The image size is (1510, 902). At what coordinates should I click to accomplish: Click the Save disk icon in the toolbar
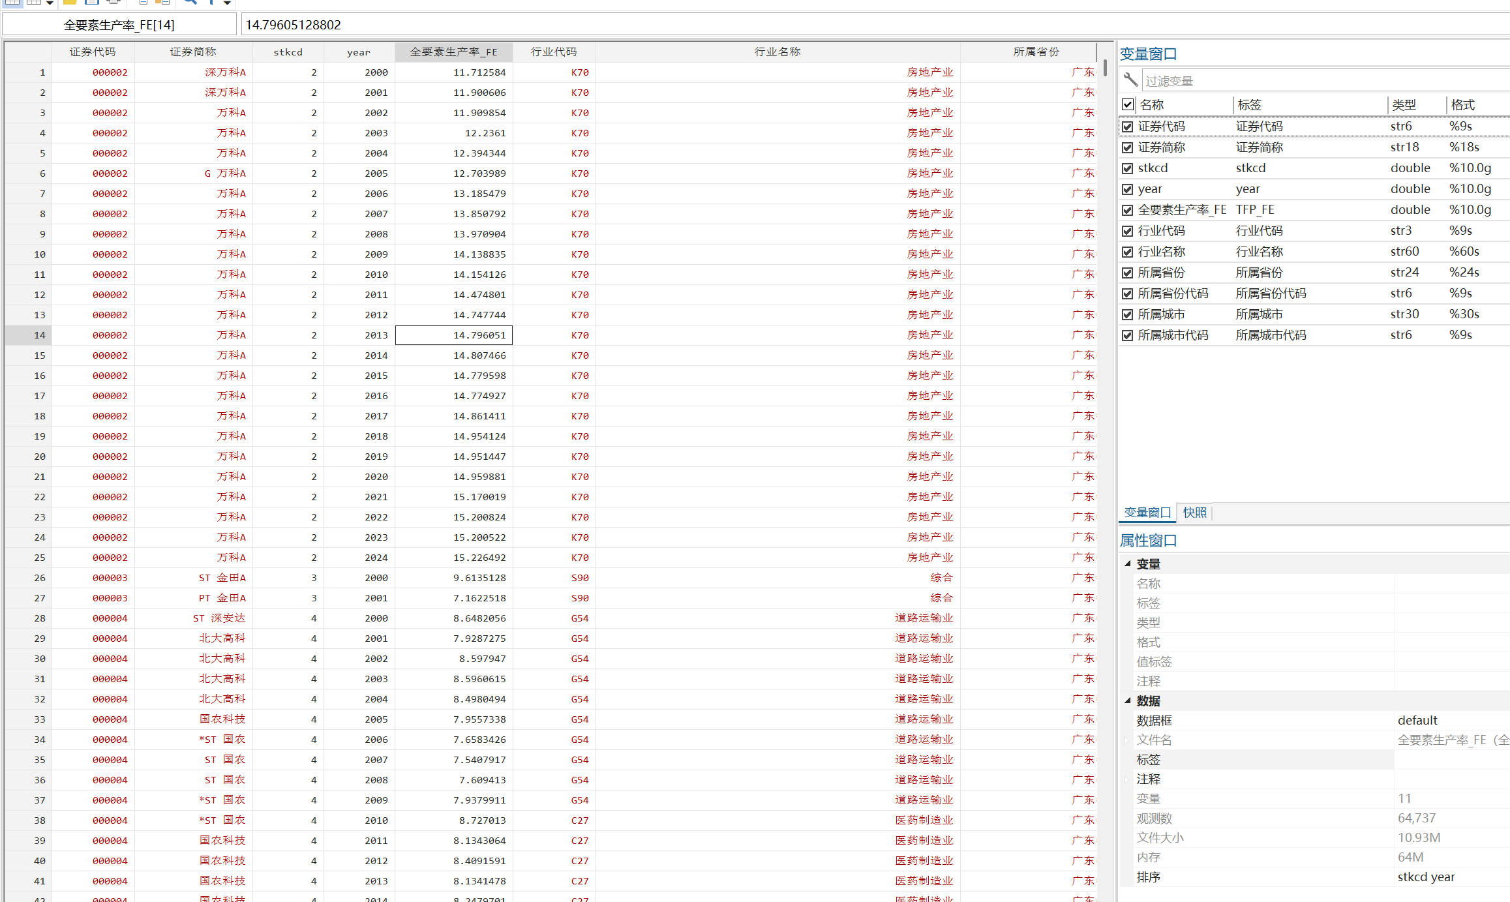point(92,2)
